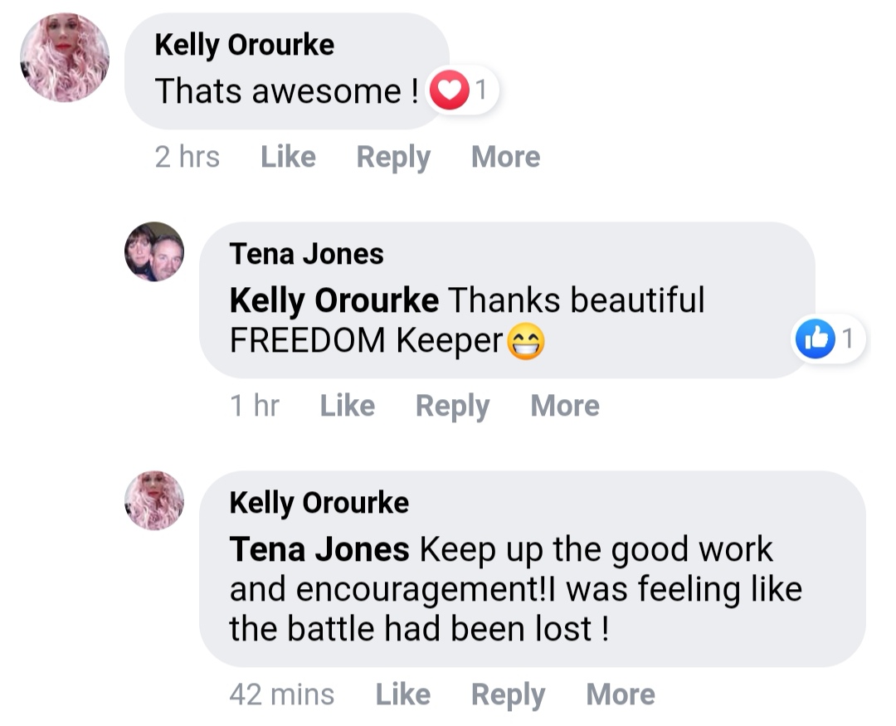Open More options for 'Thats awesome' comment
The width and height of the screenshot is (896, 726).
[505, 157]
